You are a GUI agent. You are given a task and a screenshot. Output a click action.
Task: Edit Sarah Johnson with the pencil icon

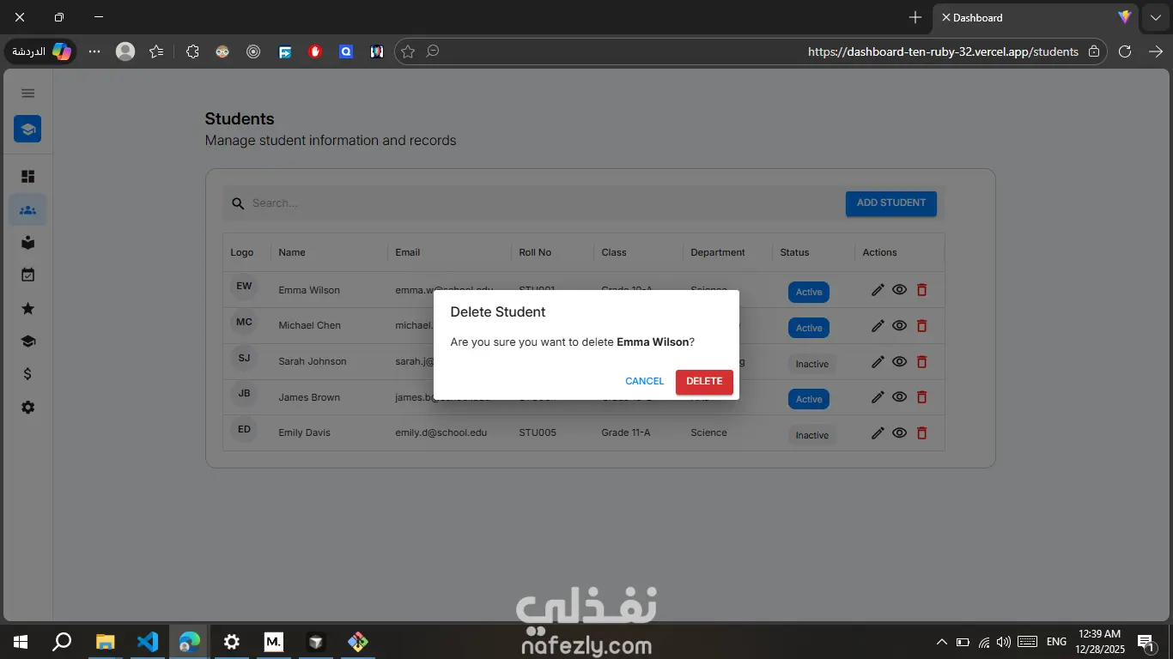click(878, 362)
